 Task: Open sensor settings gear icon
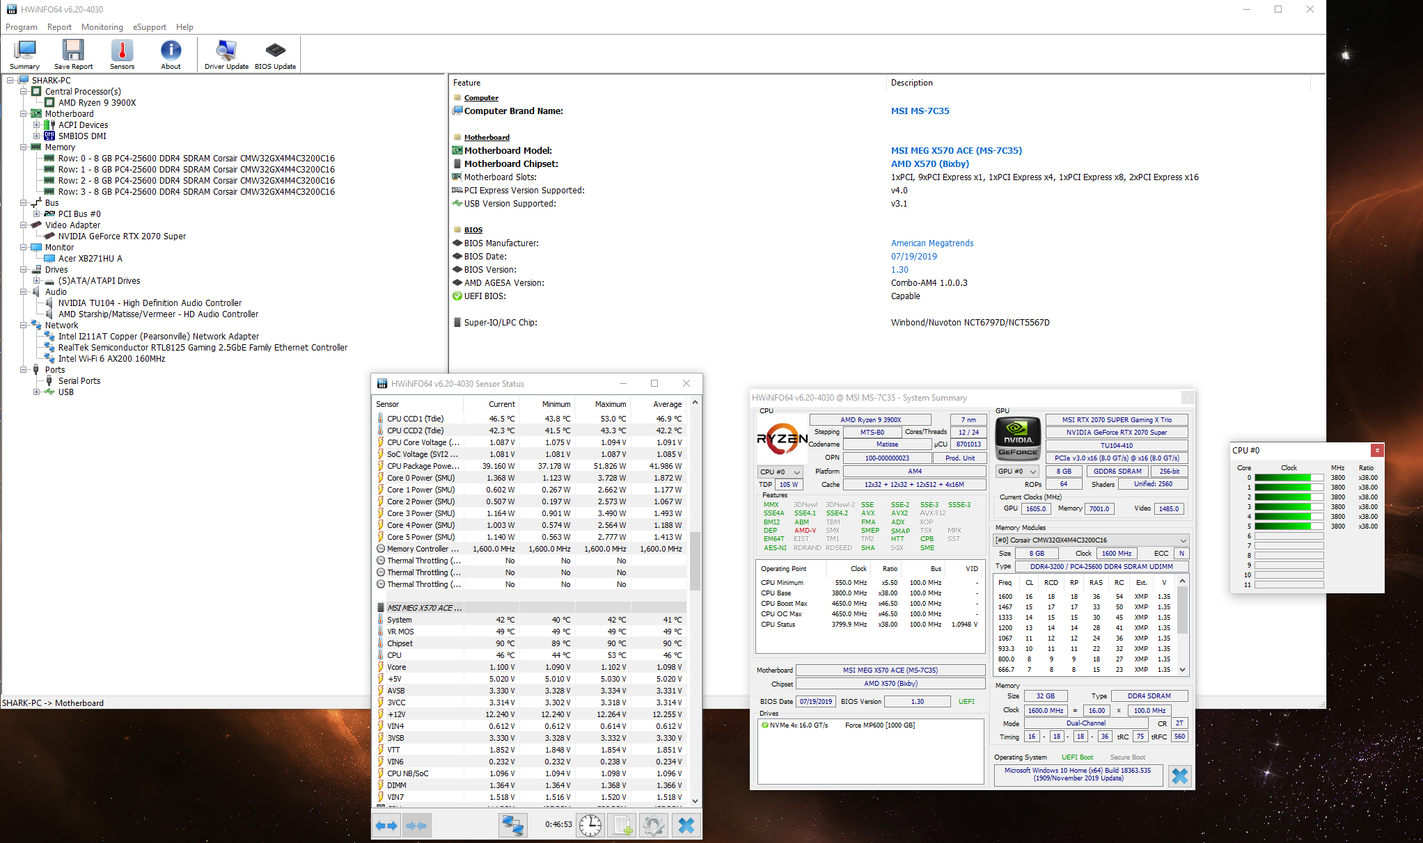[x=654, y=826]
